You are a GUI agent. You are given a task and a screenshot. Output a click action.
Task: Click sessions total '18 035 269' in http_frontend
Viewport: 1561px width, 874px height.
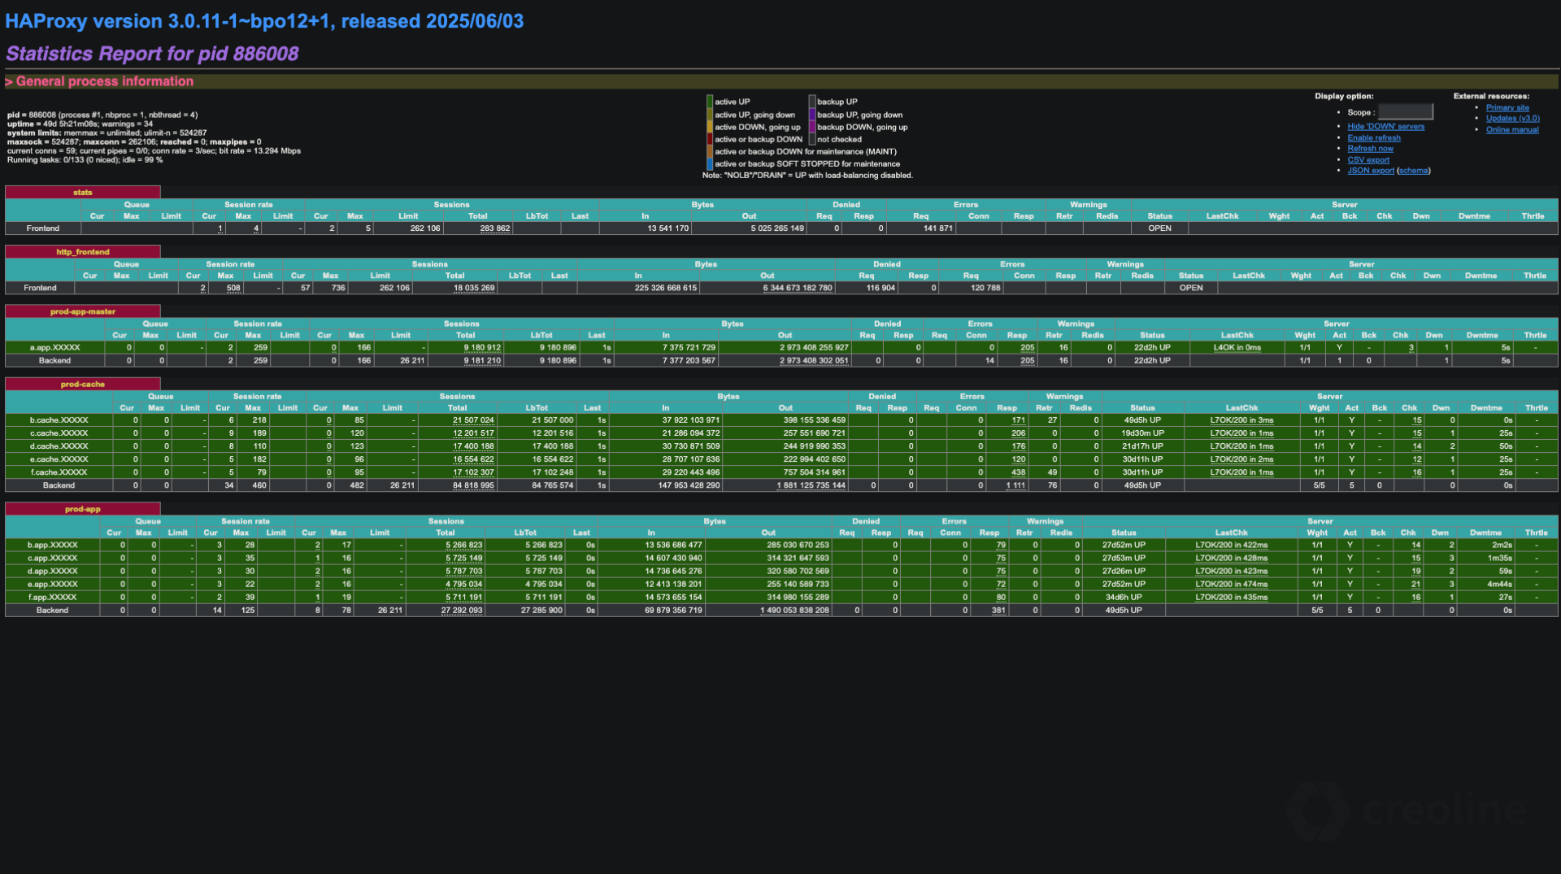pos(474,288)
